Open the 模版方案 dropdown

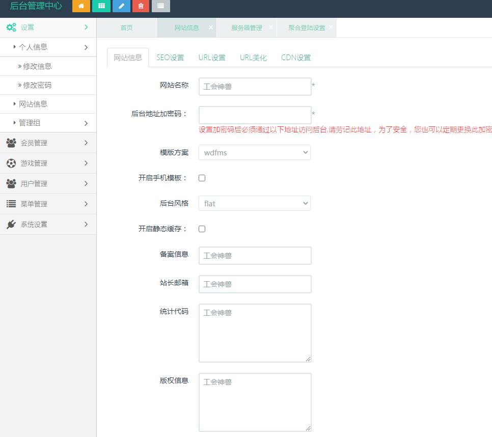coord(254,152)
